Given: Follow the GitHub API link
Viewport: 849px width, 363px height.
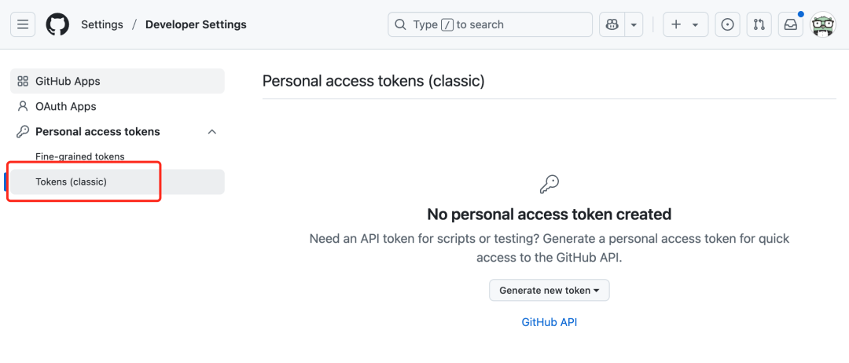Looking at the screenshot, I should (549, 322).
